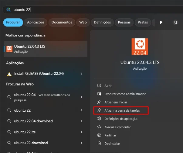Switch to the Definições filter tab
The image size is (183, 153).
[x=102, y=22]
